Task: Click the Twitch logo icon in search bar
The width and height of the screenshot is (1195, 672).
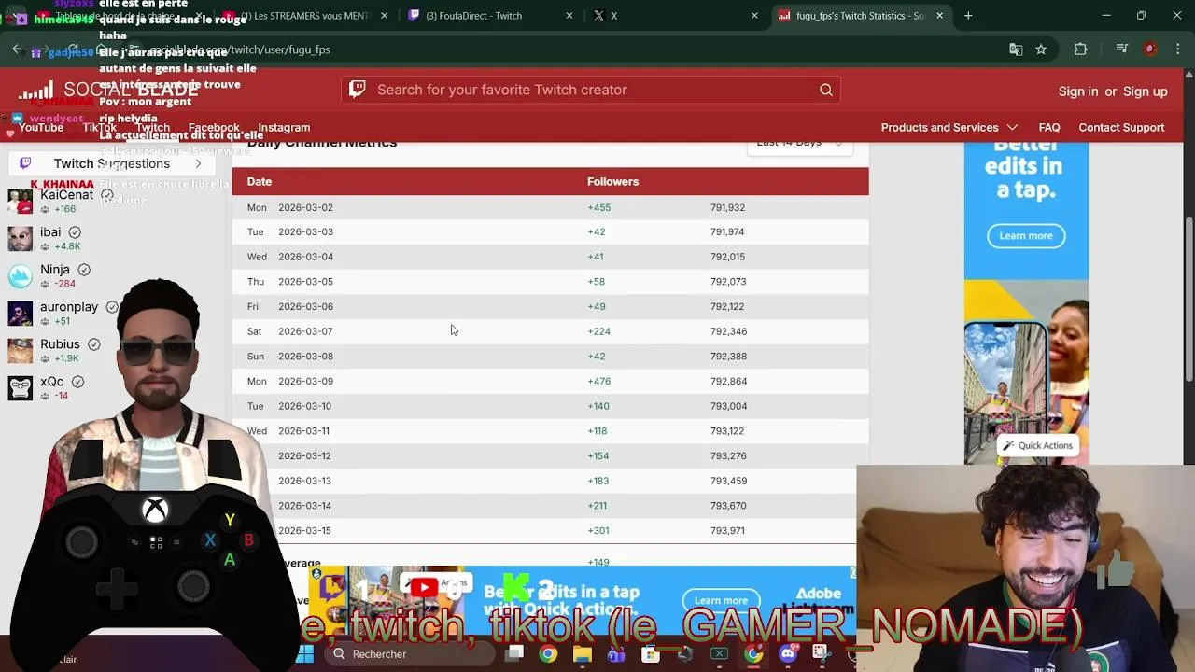Action: 358,90
